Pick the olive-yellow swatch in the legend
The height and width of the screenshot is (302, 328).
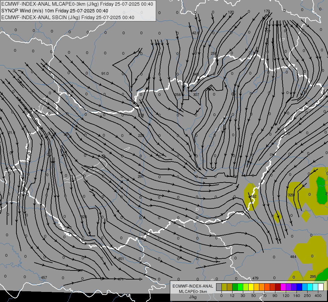tap(224, 287)
